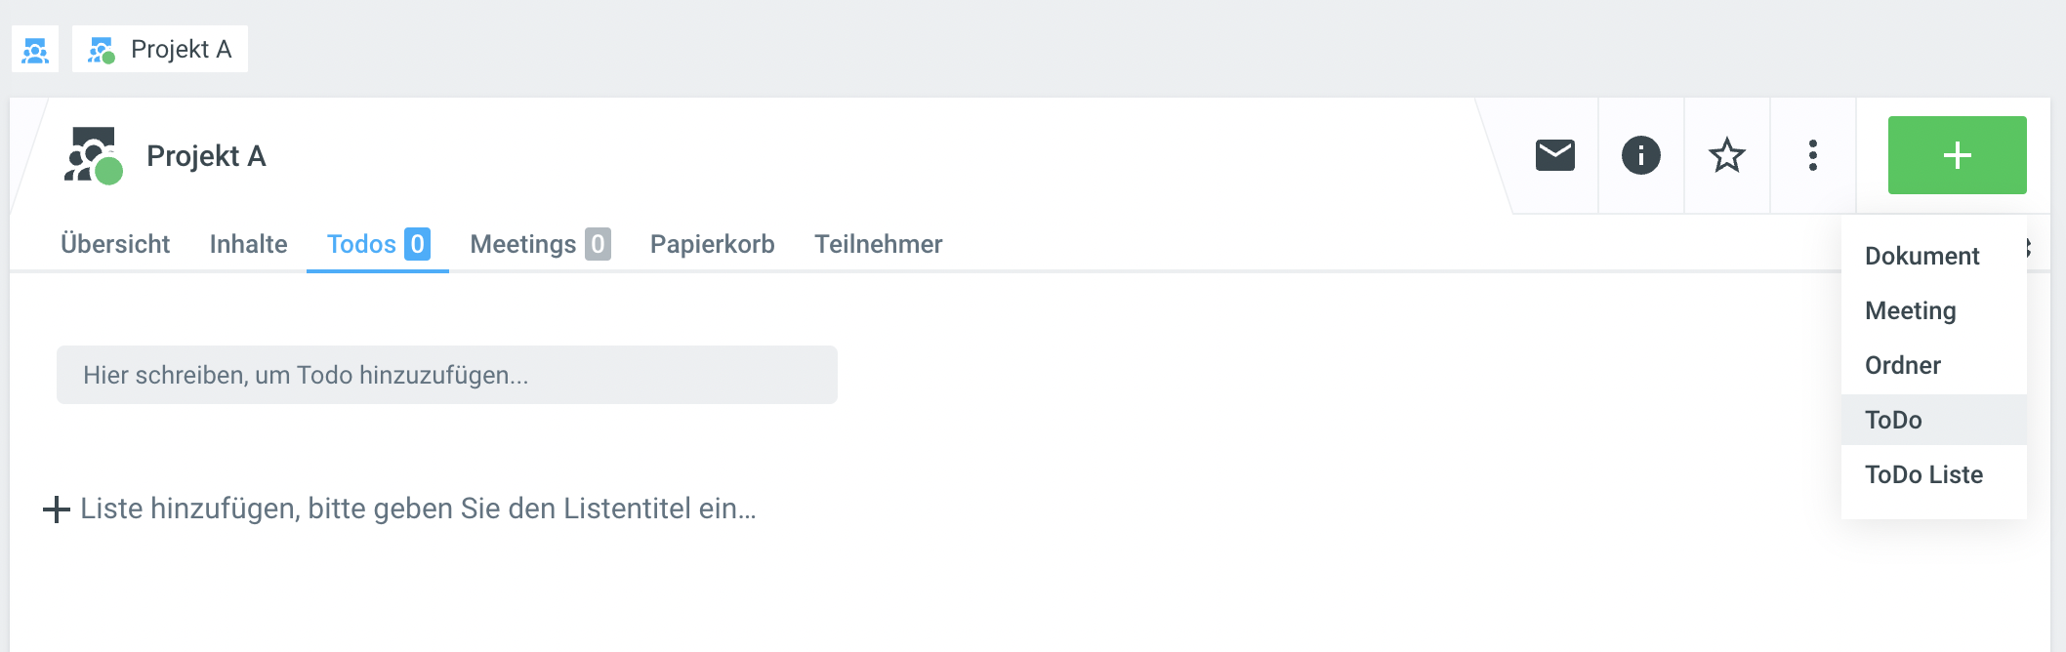Switch to the Teilnehmer tab
The height and width of the screenshot is (652, 2066).
[878, 244]
